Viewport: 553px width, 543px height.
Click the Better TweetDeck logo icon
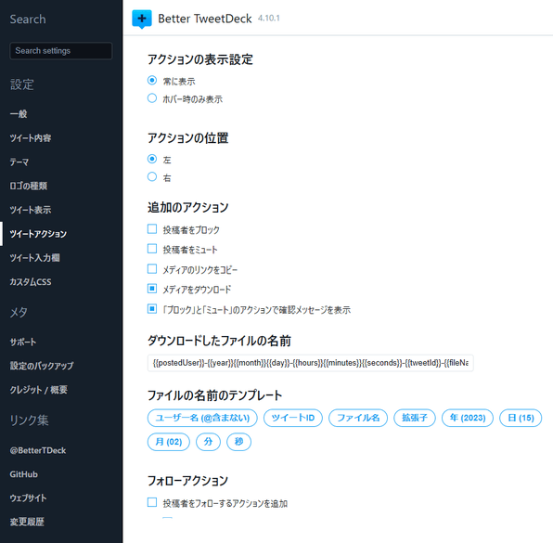tap(142, 19)
